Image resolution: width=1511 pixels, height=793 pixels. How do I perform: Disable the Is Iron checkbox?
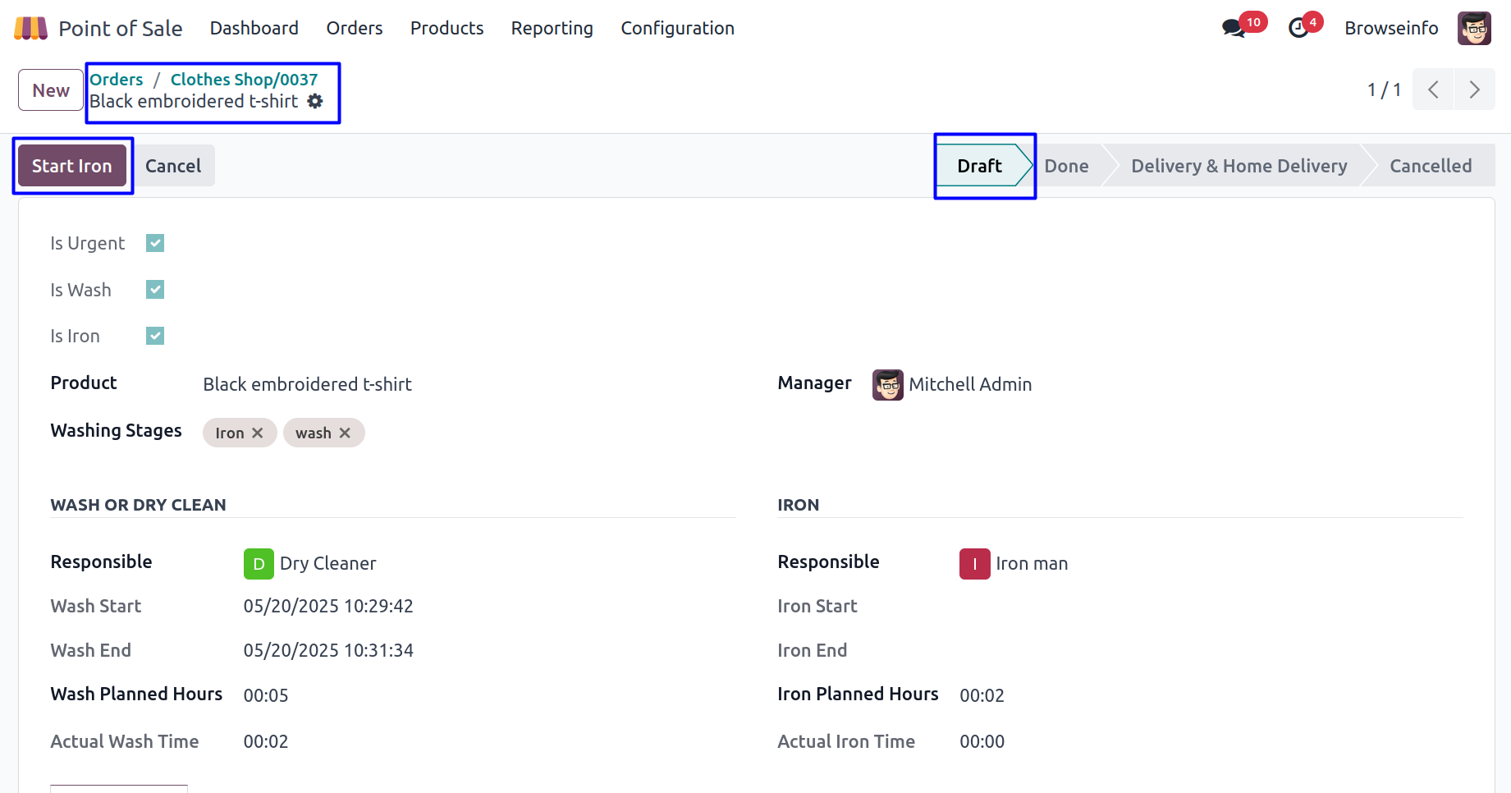click(155, 336)
